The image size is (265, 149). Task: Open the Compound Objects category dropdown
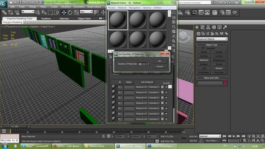[x=212, y=39]
